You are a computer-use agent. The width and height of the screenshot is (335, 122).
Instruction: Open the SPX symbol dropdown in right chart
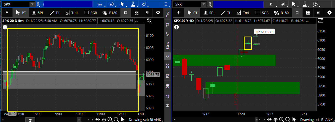pos(204,4)
